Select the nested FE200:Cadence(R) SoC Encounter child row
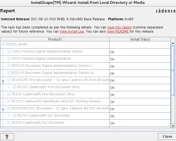 tap(44, 116)
